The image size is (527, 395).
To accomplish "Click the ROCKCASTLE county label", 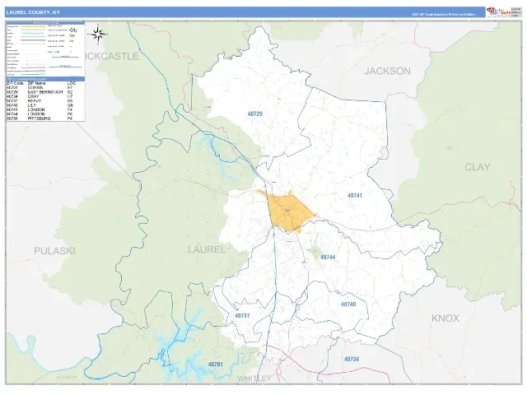I will [111, 57].
